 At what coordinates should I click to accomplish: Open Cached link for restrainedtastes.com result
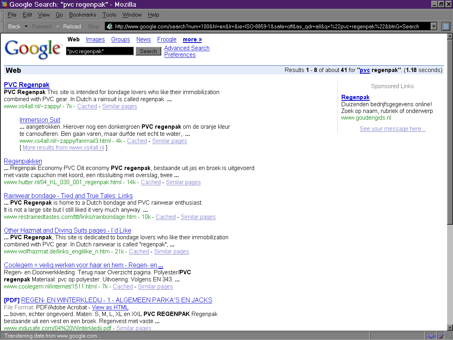(x=166, y=217)
